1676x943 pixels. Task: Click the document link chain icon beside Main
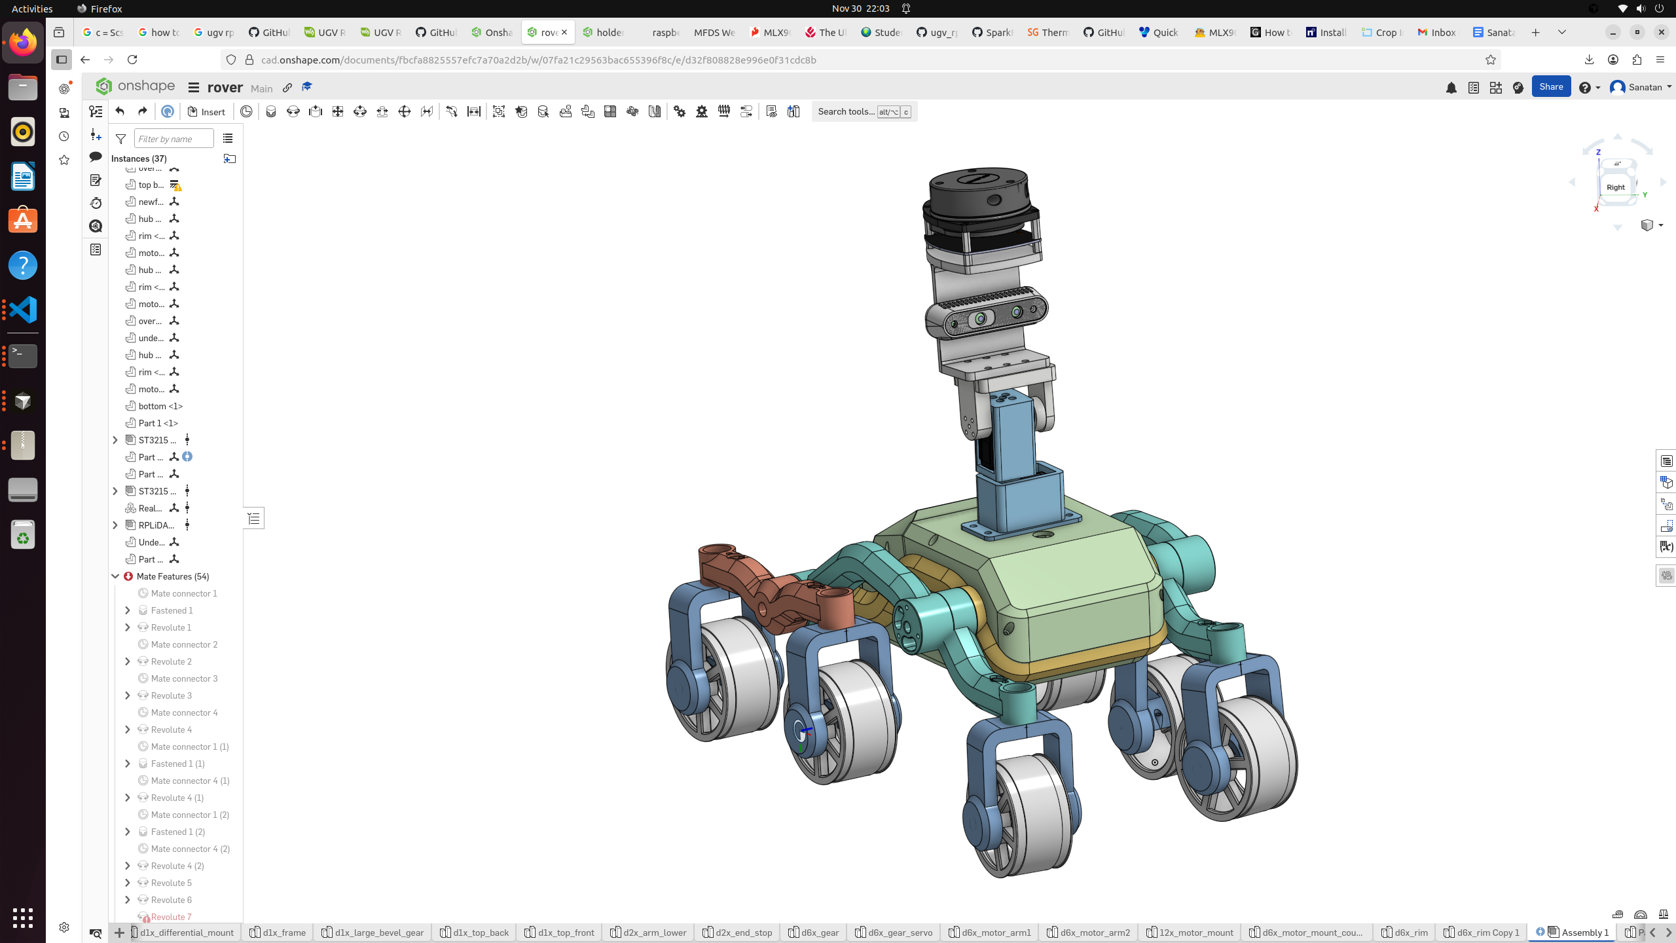287,88
